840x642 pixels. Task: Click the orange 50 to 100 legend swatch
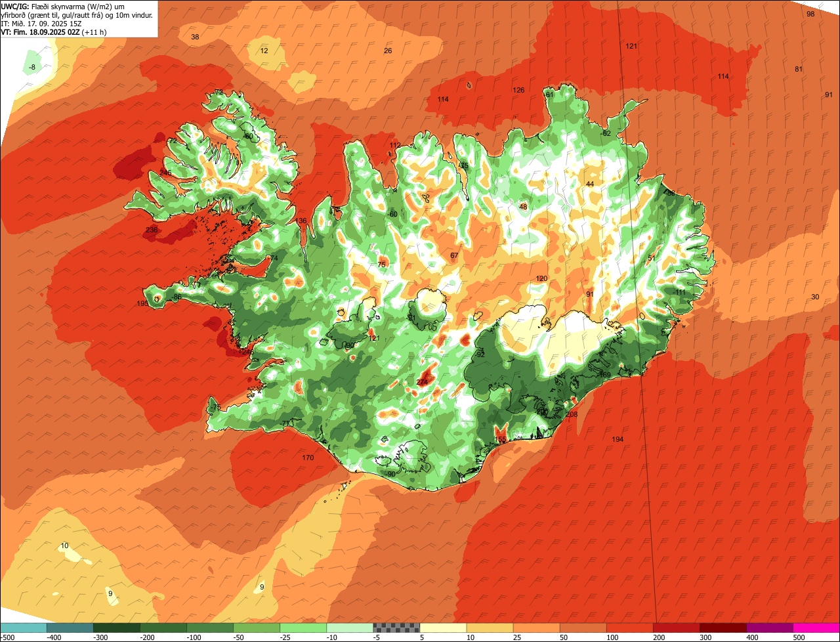click(x=582, y=628)
